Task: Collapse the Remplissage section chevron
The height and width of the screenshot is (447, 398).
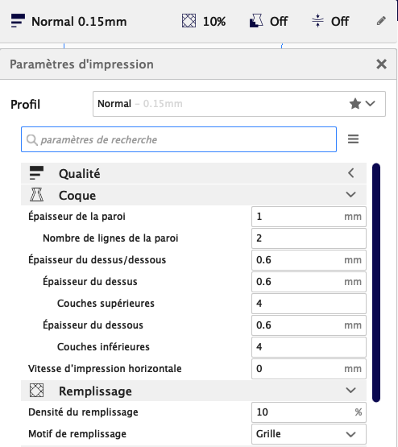Action: 350,391
